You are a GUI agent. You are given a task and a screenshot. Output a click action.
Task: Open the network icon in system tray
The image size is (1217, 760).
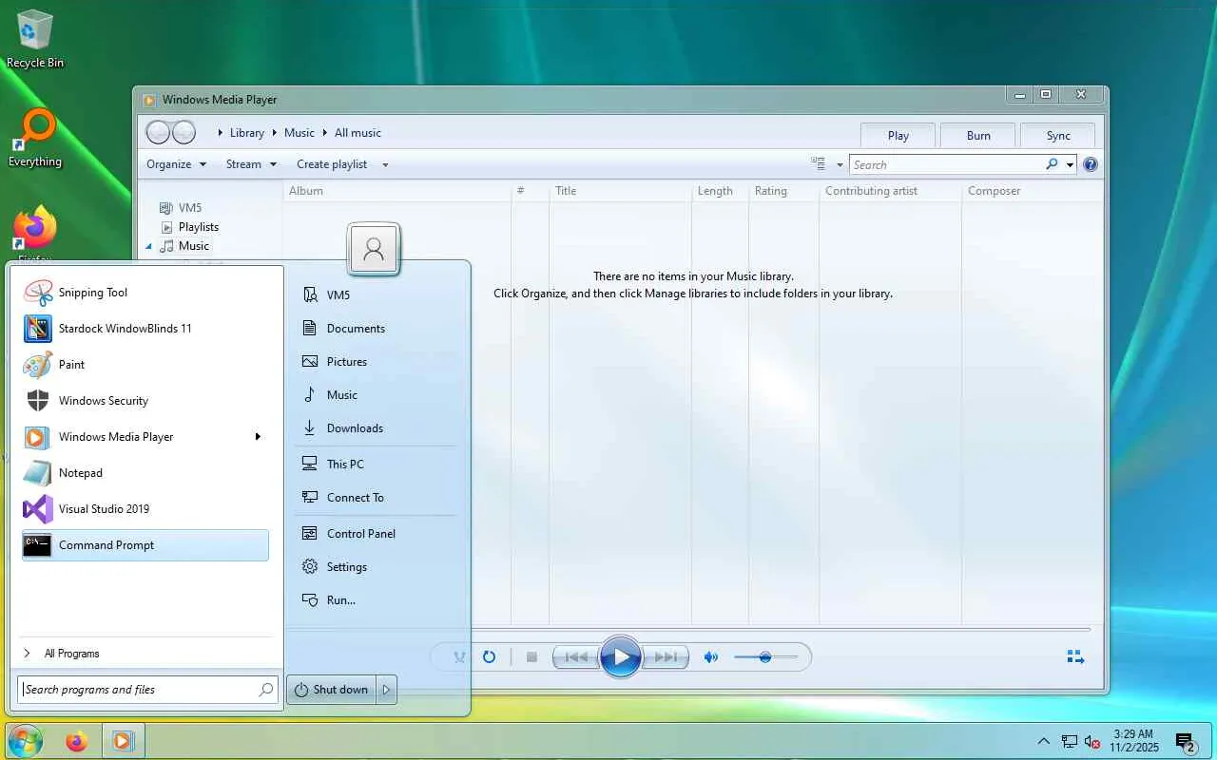point(1070,741)
